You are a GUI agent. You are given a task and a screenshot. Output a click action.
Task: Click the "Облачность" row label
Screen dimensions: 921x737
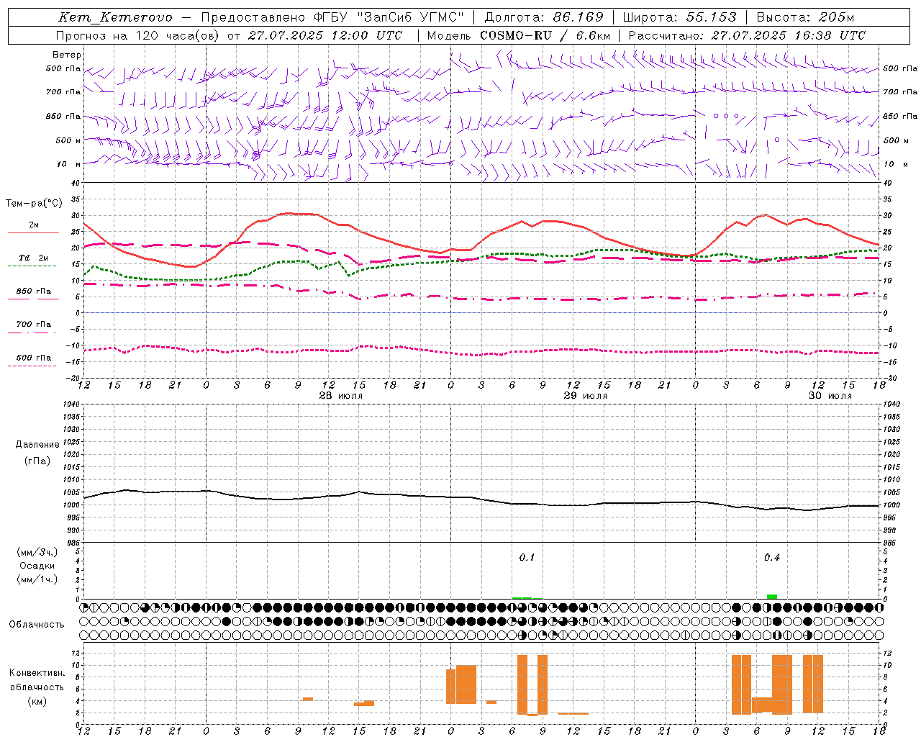[37, 624]
